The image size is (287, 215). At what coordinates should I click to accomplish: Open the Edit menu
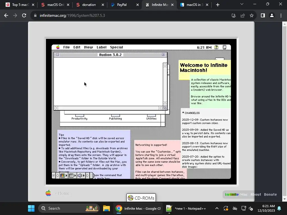pos(77,47)
